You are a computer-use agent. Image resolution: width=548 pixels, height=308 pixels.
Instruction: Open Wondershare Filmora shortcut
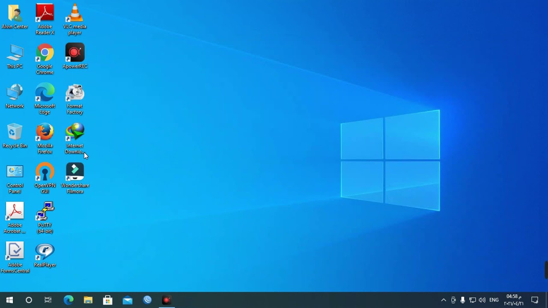tap(75, 178)
